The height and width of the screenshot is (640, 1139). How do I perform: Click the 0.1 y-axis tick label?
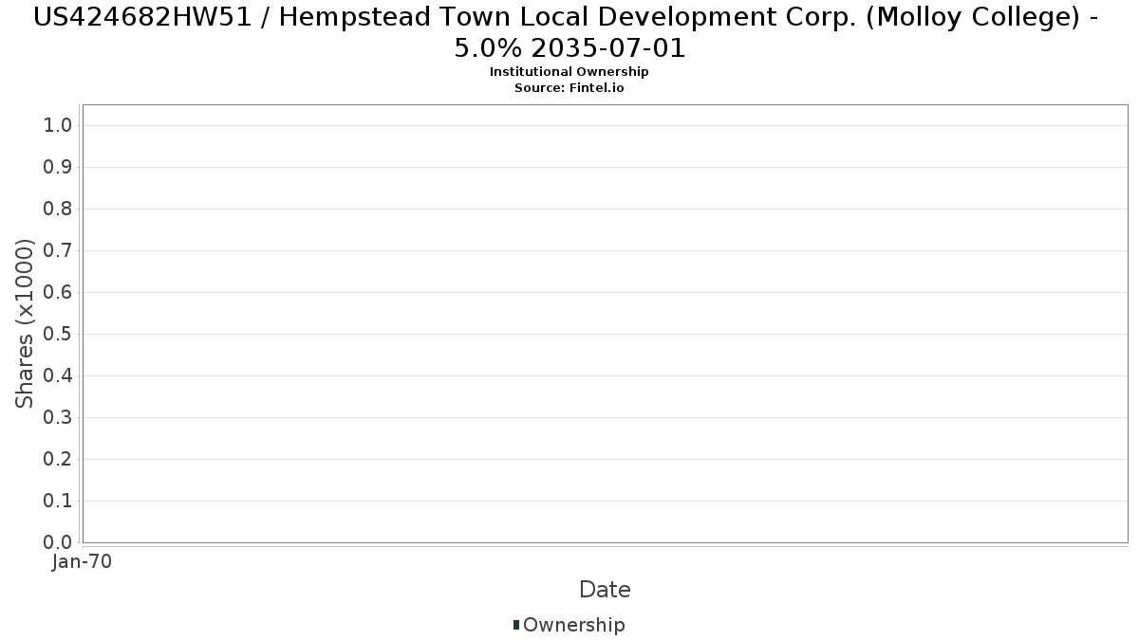[x=58, y=502]
